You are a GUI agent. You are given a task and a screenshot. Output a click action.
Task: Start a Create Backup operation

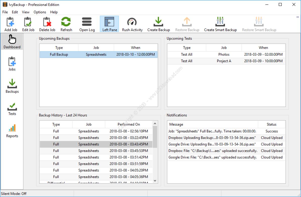[158, 23]
